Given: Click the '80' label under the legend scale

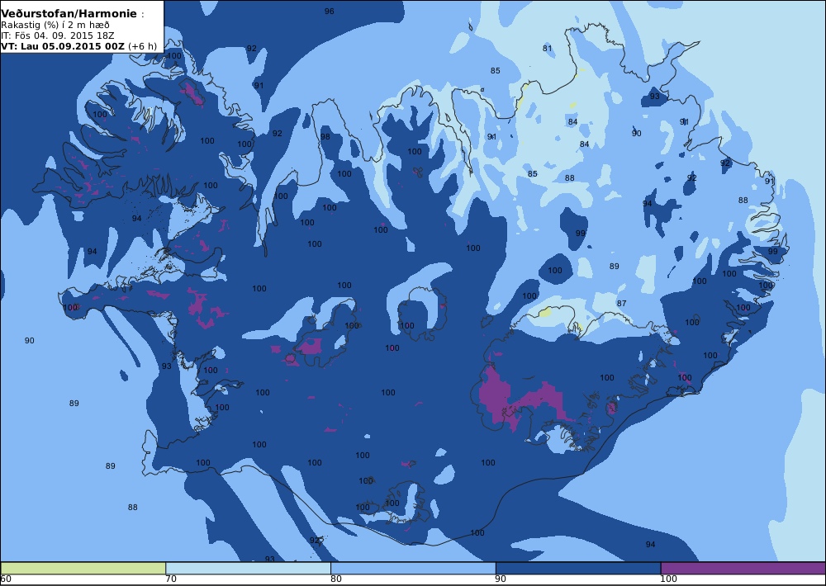Looking at the screenshot, I should pyautogui.click(x=336, y=579).
